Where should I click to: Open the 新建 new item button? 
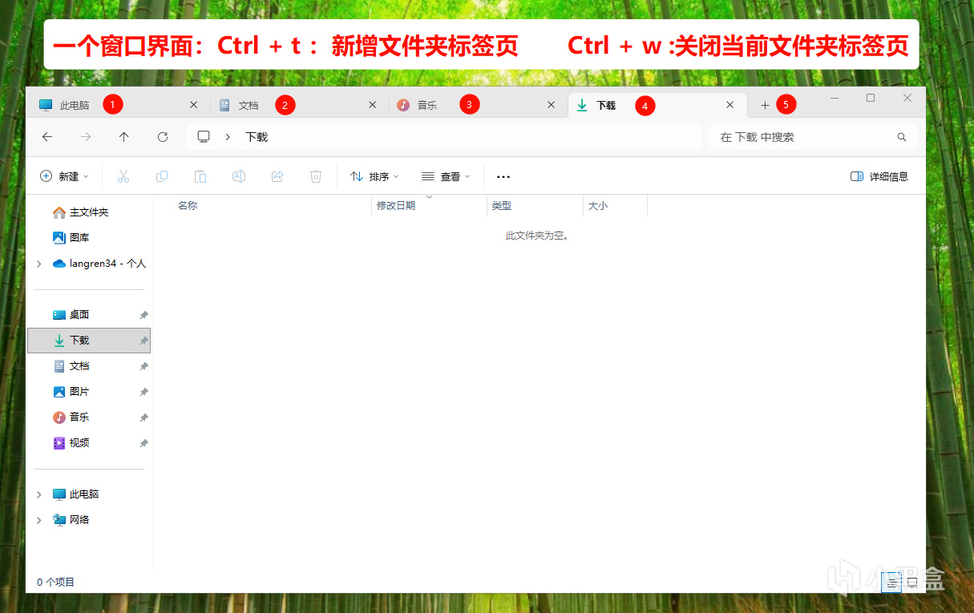[x=65, y=176]
